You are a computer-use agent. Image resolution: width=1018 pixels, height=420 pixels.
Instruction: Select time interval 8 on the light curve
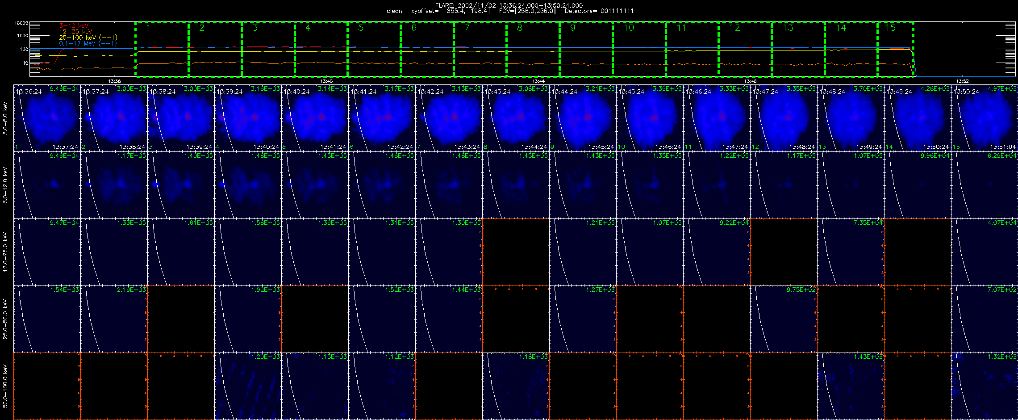[x=533, y=49]
